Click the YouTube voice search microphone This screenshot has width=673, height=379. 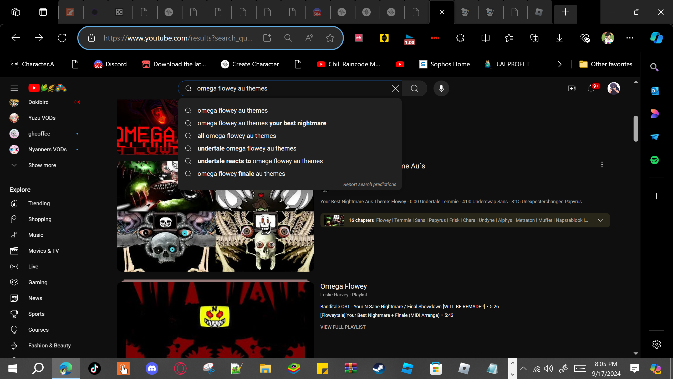tap(441, 88)
